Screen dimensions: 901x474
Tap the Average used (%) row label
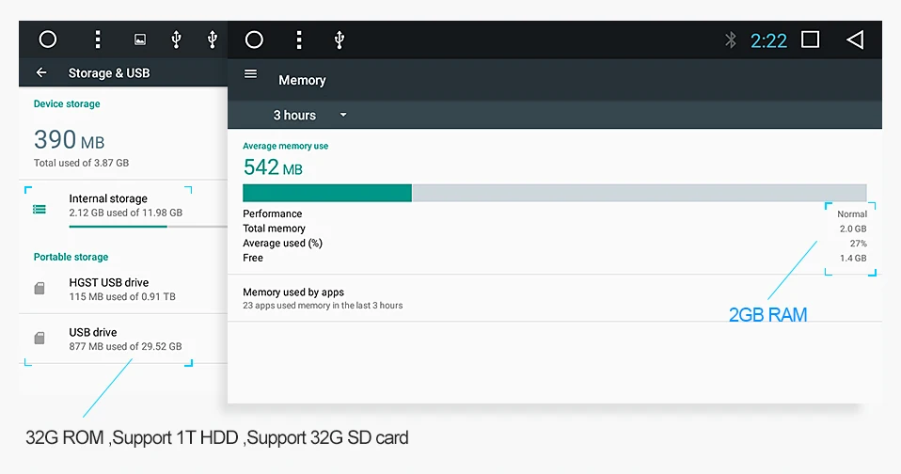click(283, 243)
